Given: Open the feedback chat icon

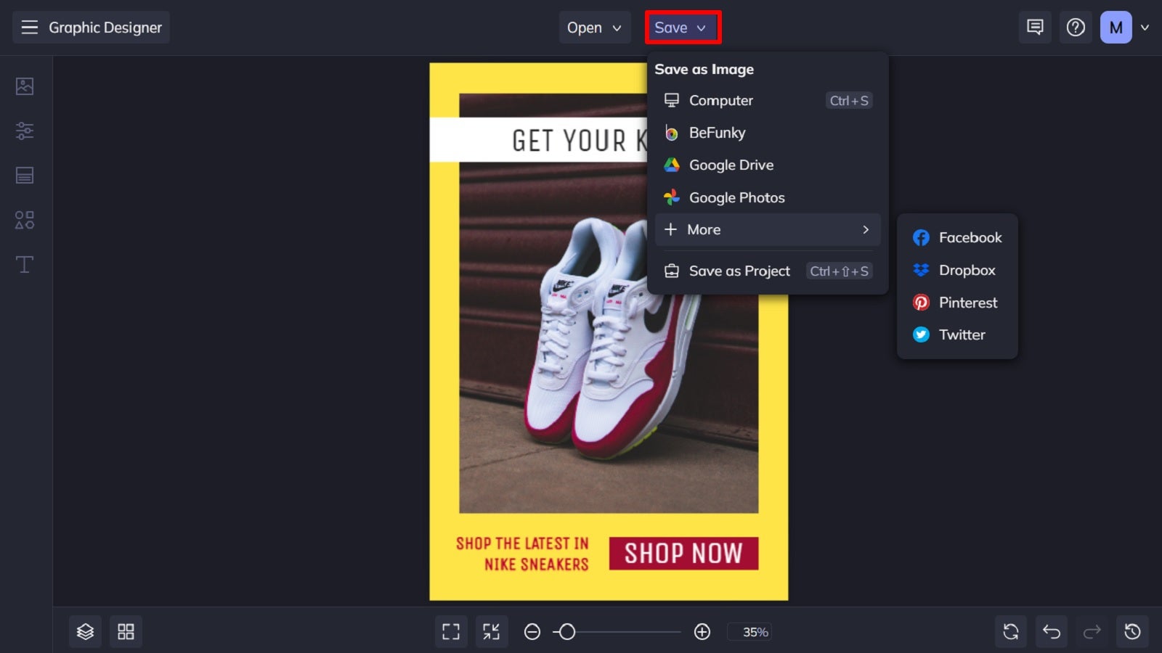Looking at the screenshot, I should point(1034,27).
